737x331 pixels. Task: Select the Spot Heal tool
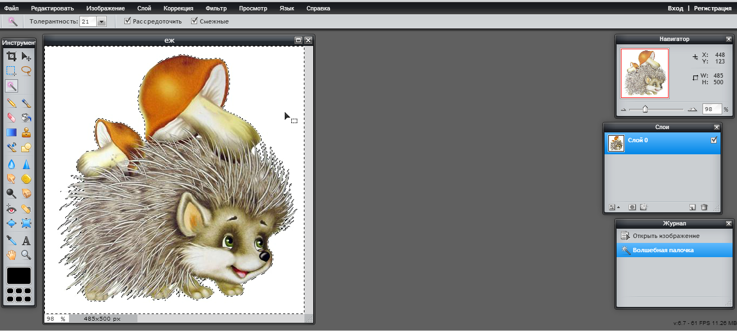[26, 208]
